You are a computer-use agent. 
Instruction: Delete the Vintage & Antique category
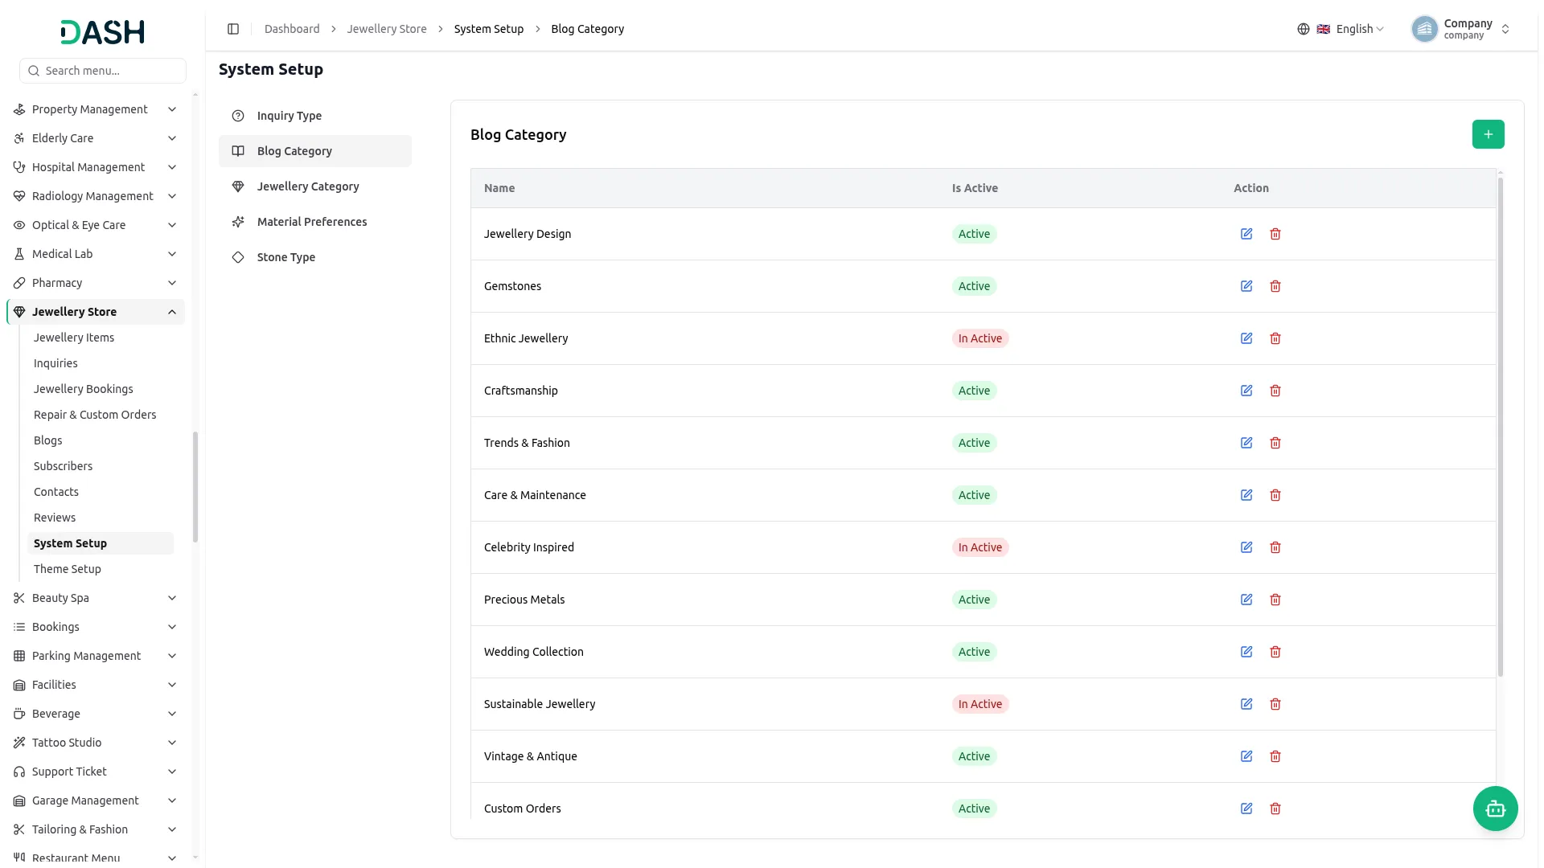pyautogui.click(x=1275, y=756)
